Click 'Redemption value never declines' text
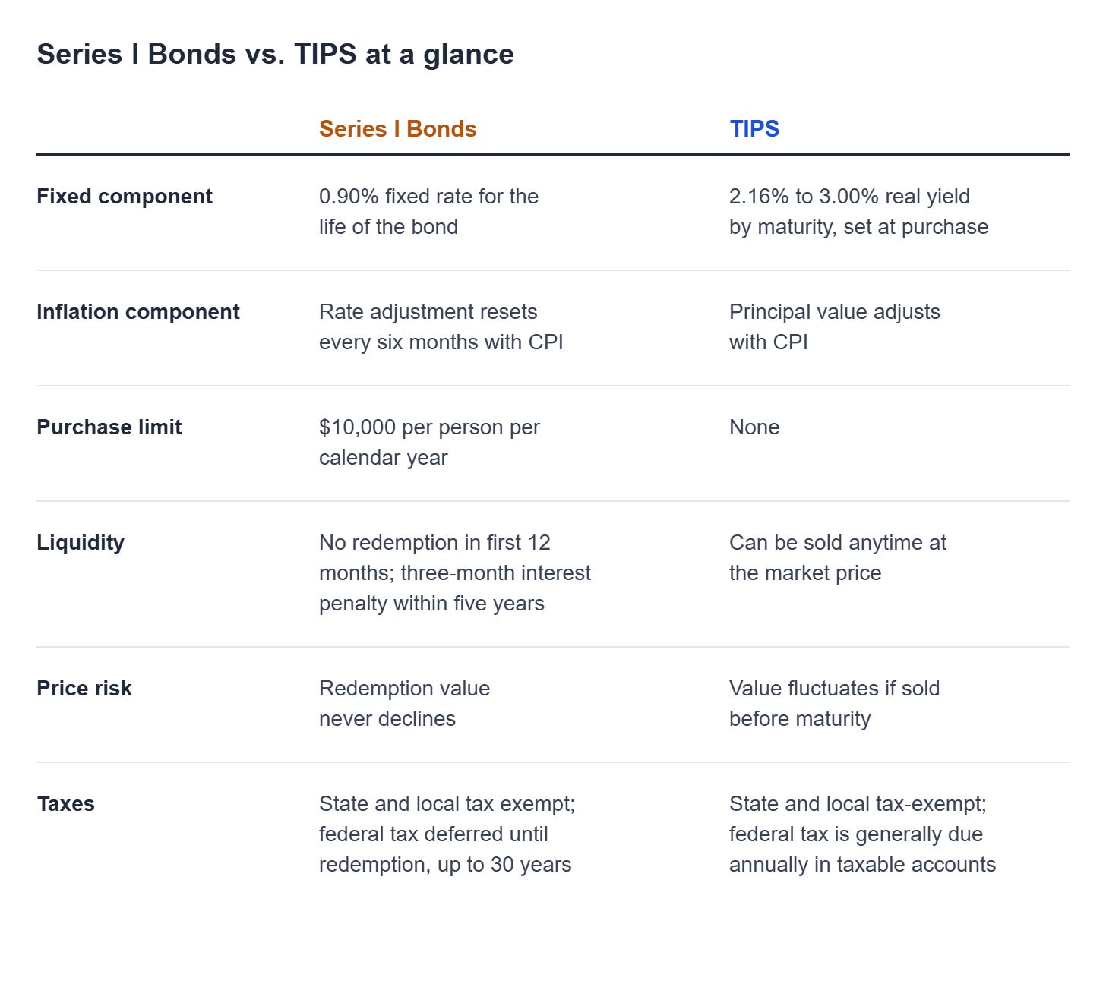The width and height of the screenshot is (1106, 987). pos(404,704)
